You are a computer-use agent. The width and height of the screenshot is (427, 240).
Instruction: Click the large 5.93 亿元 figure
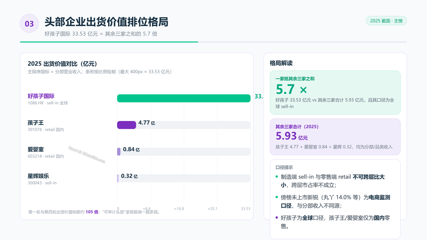pyautogui.click(x=292, y=136)
